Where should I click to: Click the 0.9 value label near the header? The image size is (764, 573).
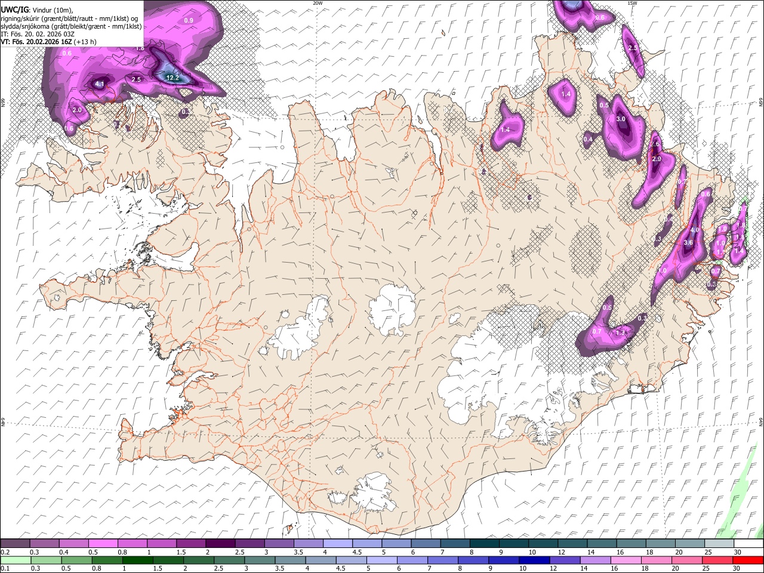189,20
